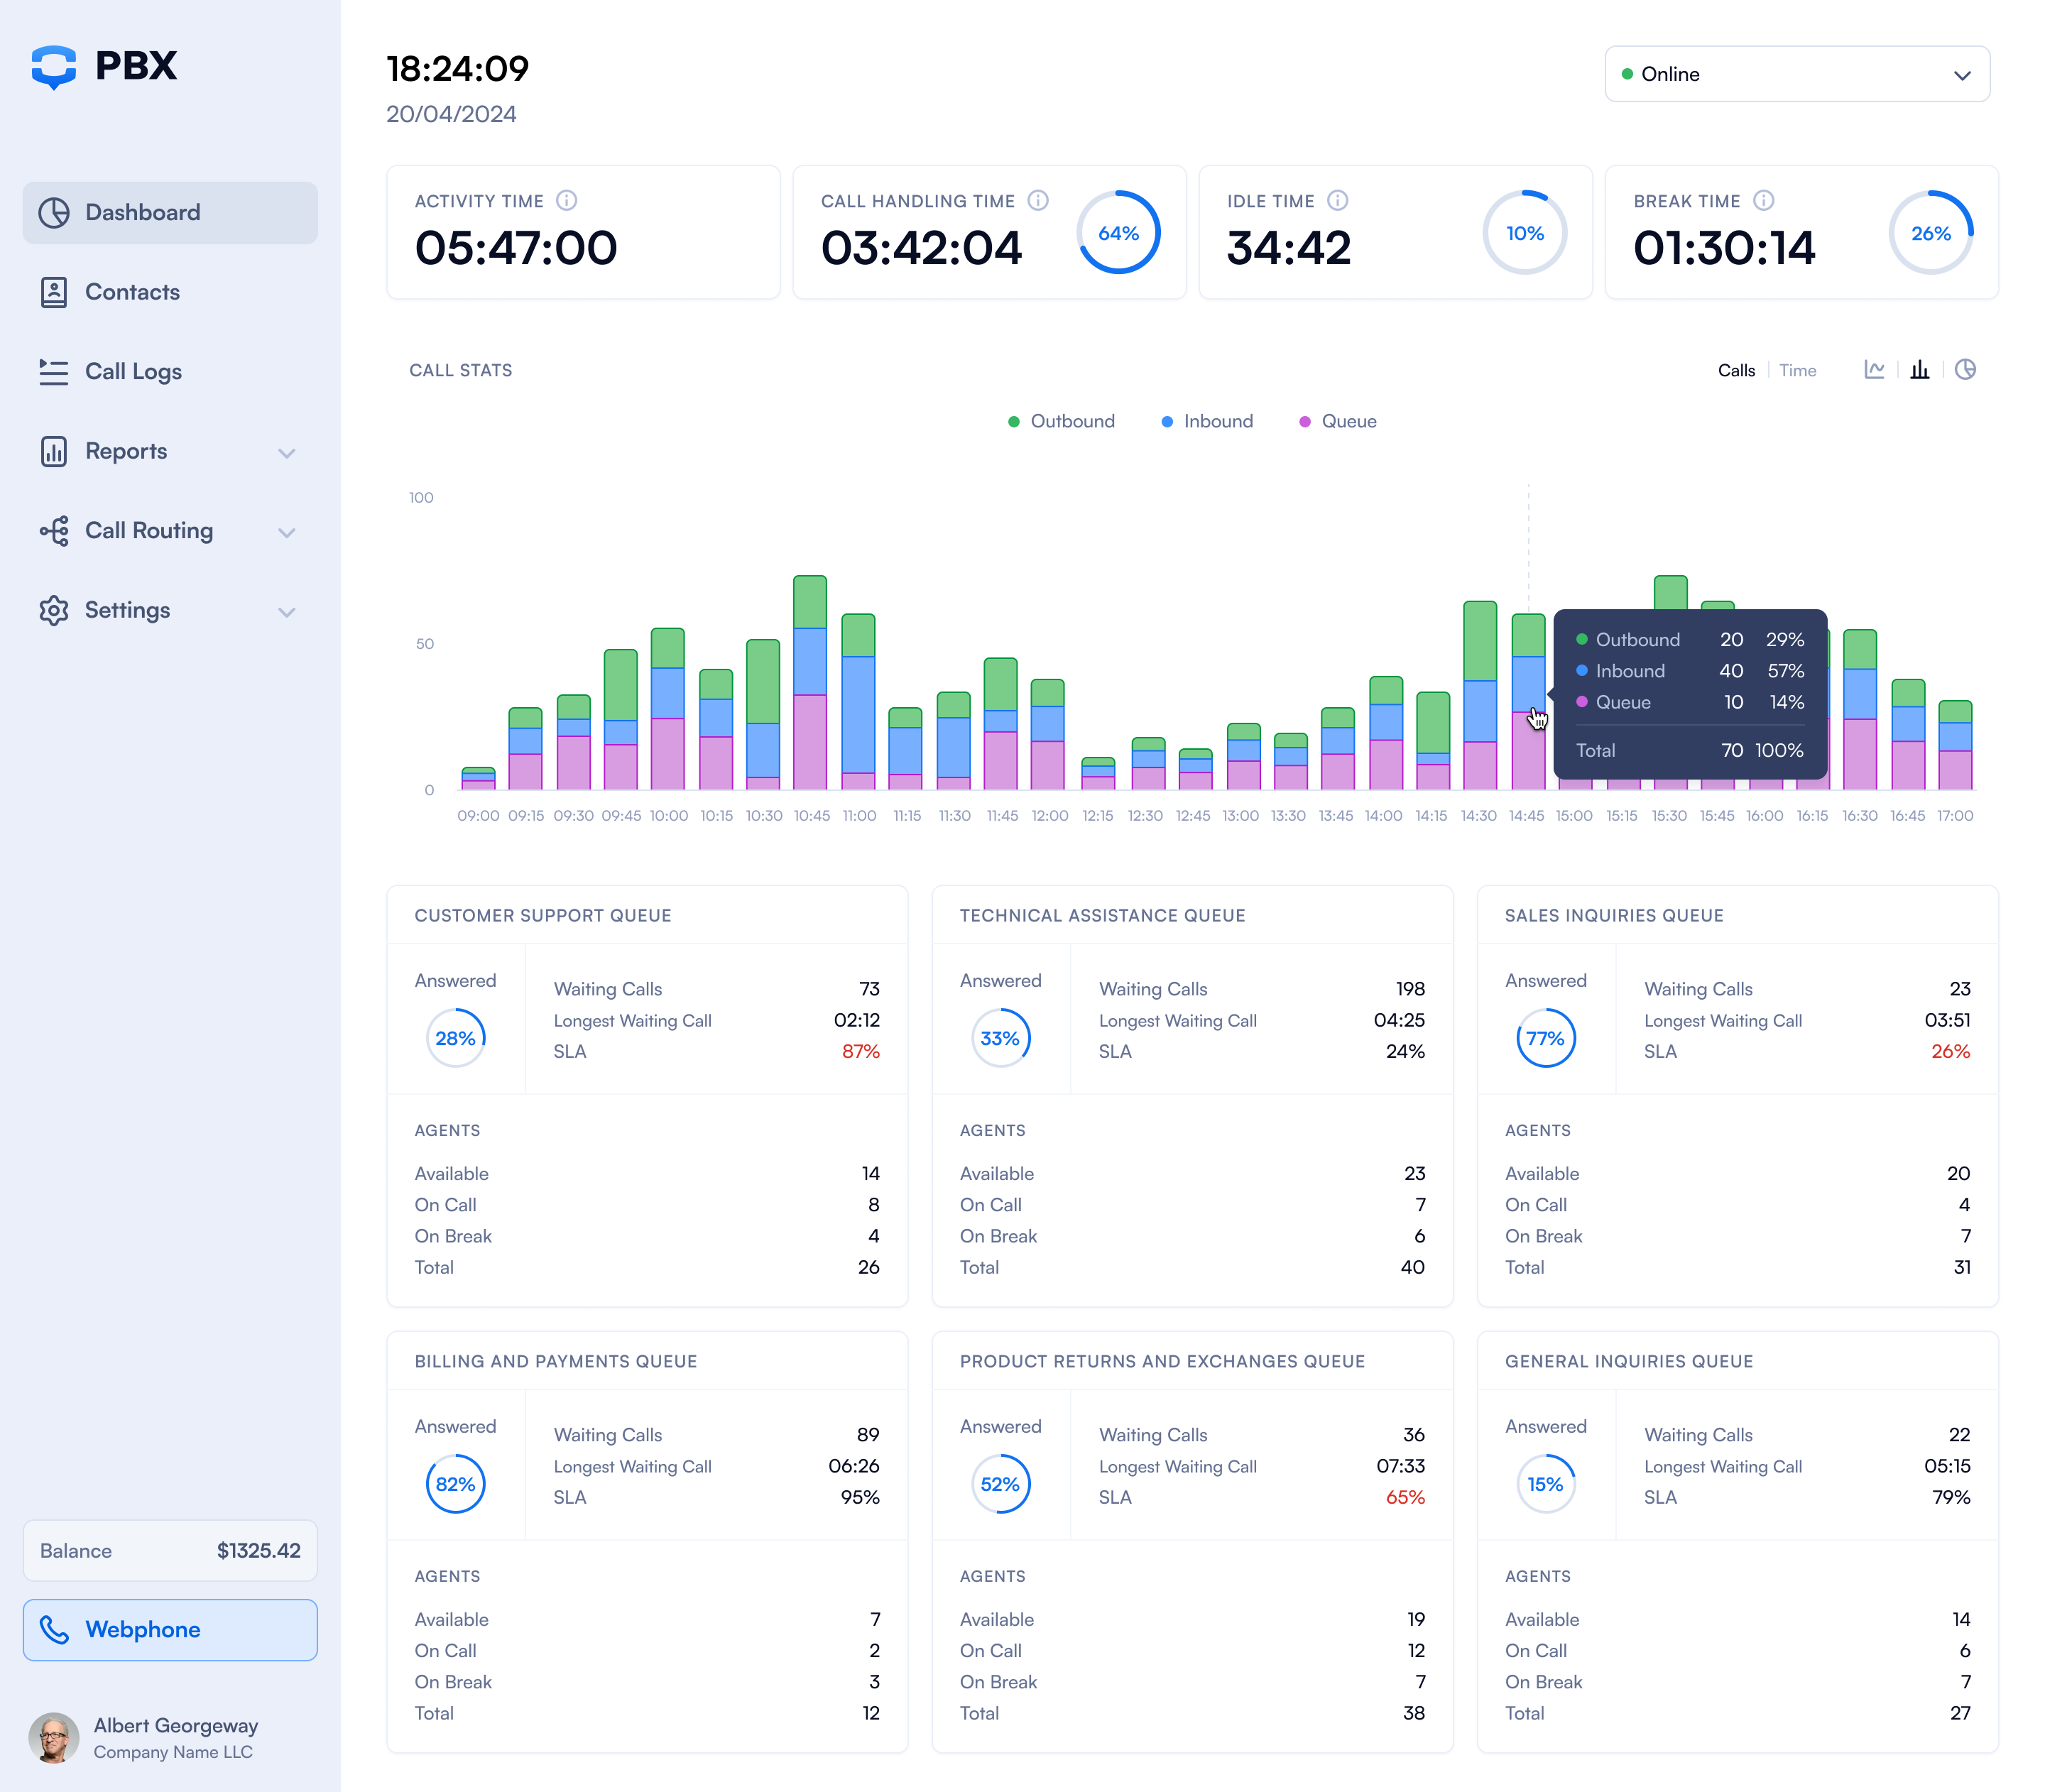Screen dimensions: 2045x1792
Task: Click Call Handling Time info icon
Action: coord(1038,201)
